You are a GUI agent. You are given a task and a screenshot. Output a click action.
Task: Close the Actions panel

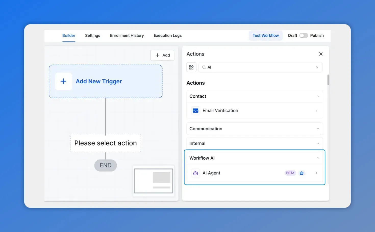321,54
